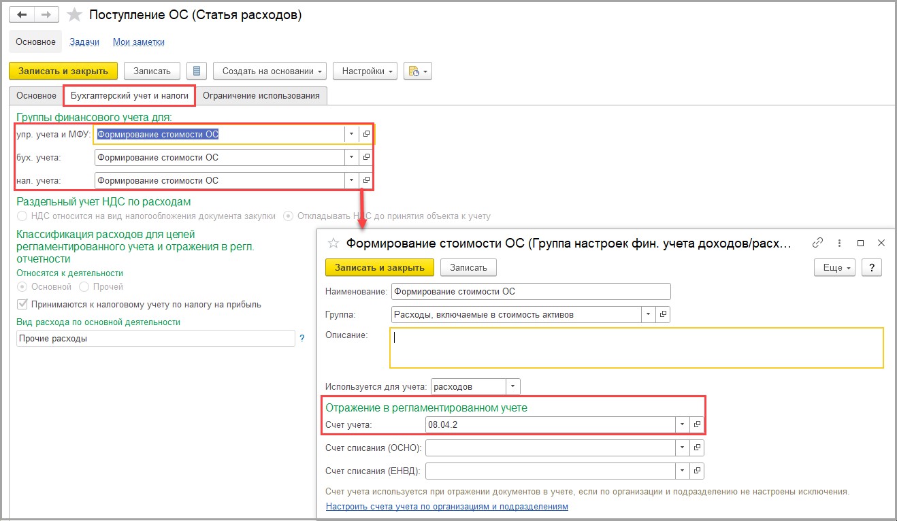897x521 pixels.
Task: Click the нал. учета Формирование стоимости ОС field
Action: point(219,180)
